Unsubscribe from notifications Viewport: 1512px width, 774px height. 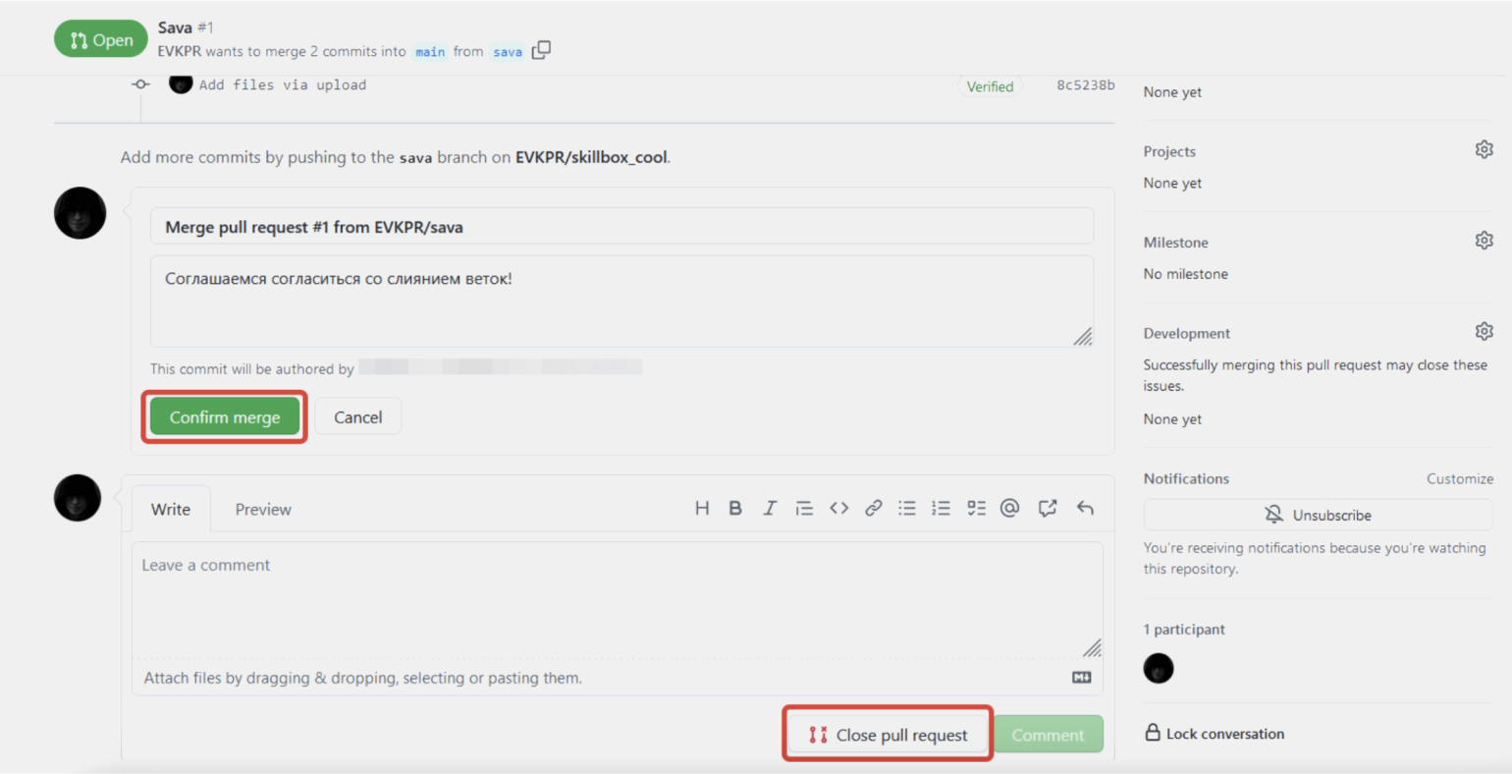[1318, 515]
